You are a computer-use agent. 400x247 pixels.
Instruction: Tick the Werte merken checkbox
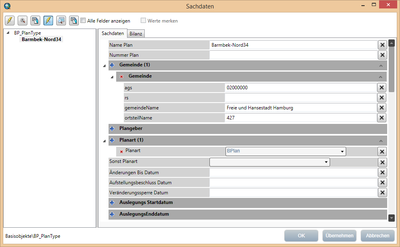point(143,21)
